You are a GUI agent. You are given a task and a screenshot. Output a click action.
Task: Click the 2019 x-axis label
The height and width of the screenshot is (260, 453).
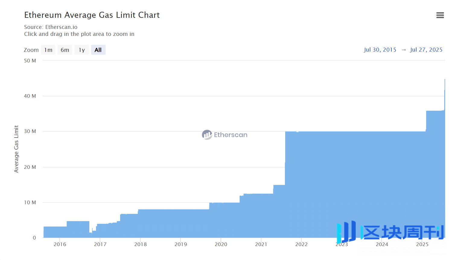point(181,244)
